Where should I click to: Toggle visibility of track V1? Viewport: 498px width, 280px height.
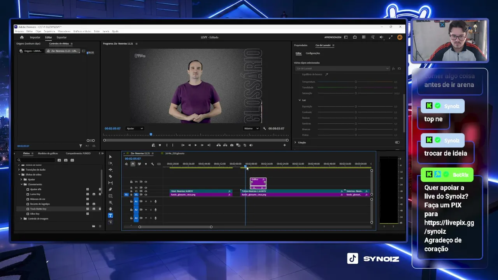pos(146,194)
